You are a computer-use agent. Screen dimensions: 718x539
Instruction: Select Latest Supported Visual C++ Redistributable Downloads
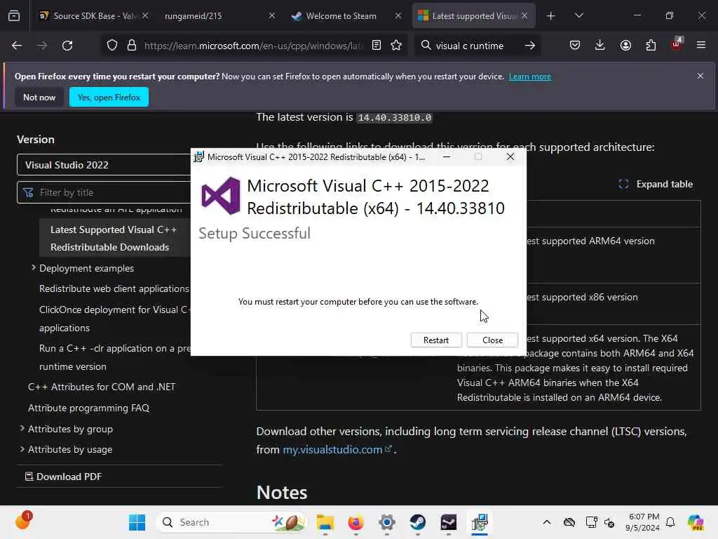pyautogui.click(x=114, y=239)
